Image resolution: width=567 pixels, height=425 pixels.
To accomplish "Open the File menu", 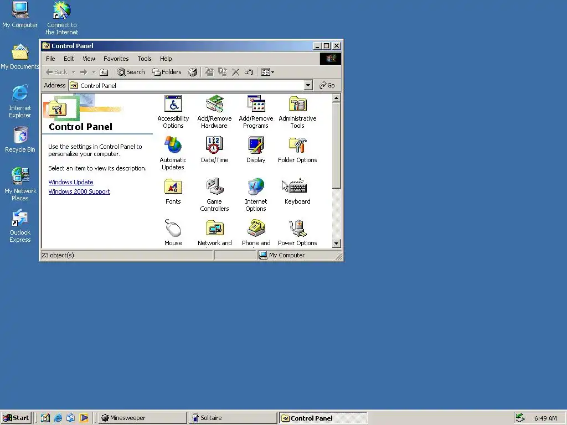I will coord(50,59).
